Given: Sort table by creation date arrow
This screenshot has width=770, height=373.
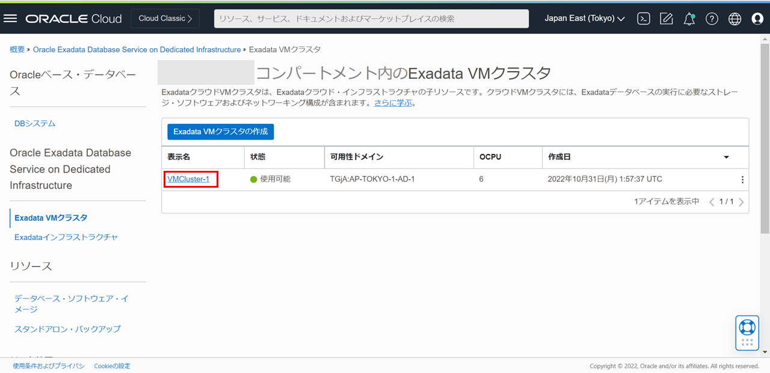Looking at the screenshot, I should pyautogui.click(x=726, y=157).
